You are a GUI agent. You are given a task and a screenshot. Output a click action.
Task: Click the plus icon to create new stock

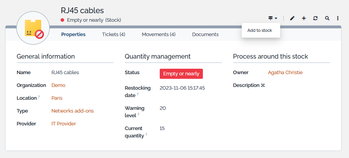[x=304, y=18]
